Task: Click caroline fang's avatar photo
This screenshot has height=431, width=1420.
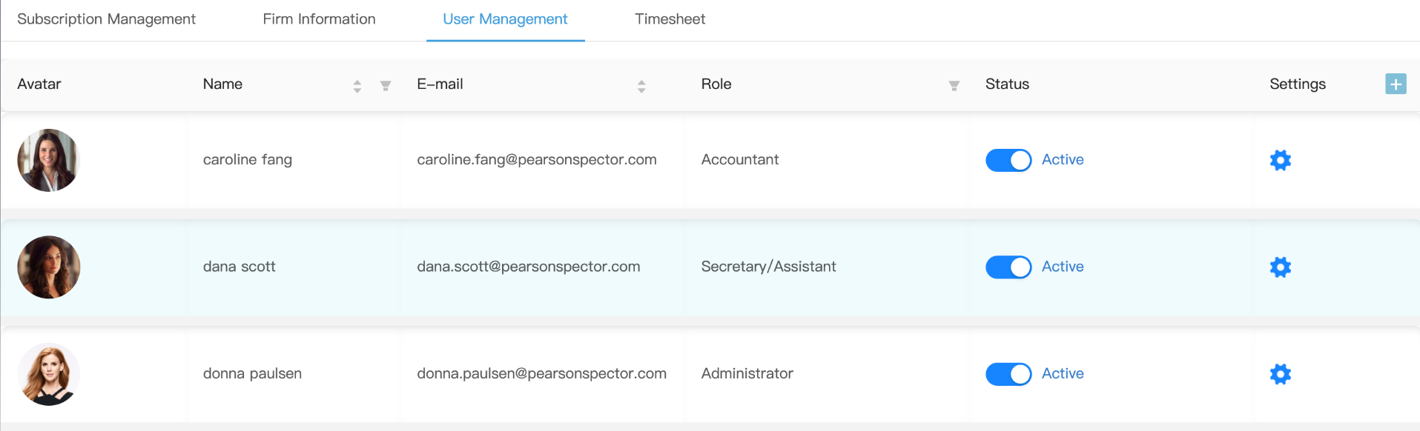Action: tap(48, 160)
